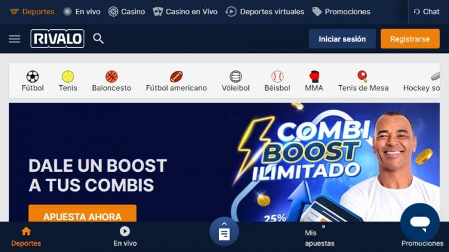Open Mis apuestas bottom tab
The image size is (449, 252).
319,238
